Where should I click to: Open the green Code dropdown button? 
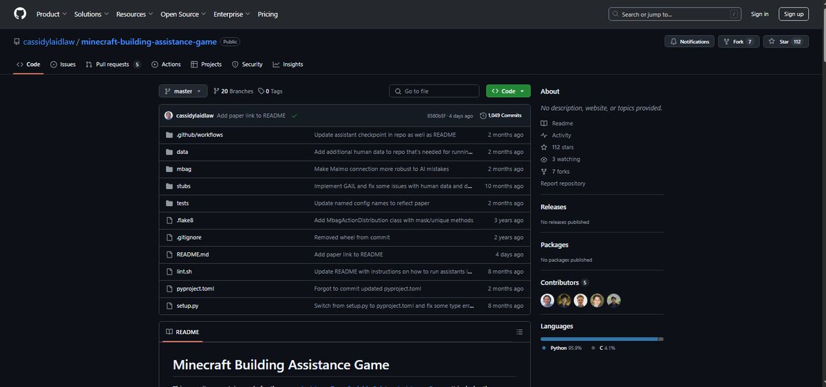(x=508, y=91)
